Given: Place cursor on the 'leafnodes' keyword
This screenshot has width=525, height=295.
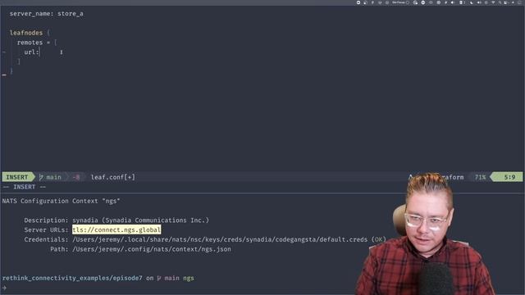Looking at the screenshot, I should point(26,33).
